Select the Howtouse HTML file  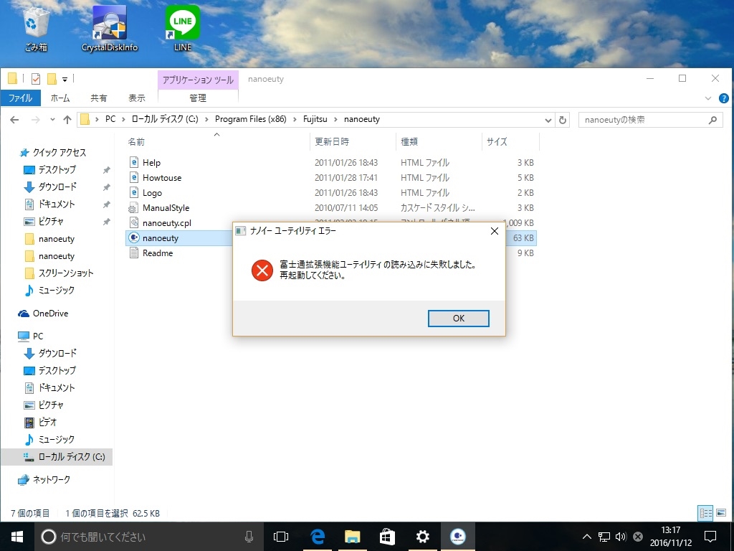[162, 178]
